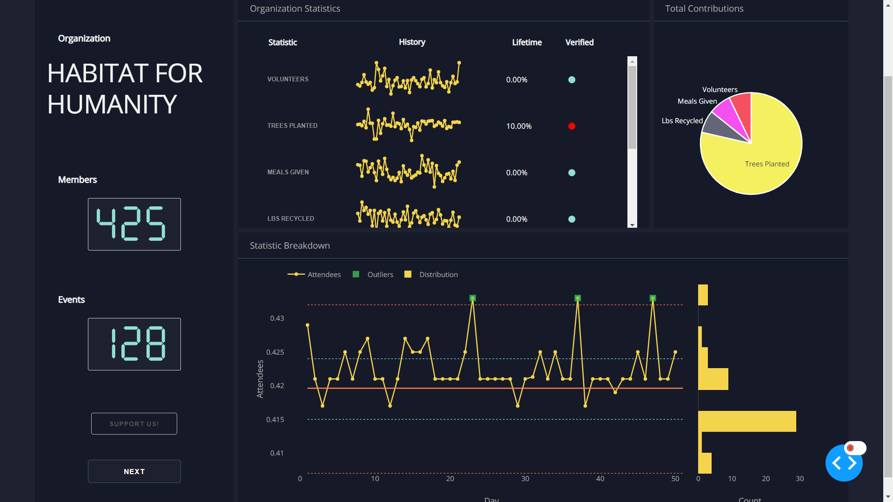The height and width of the screenshot is (502, 893).
Task: Click the red Trees Planted verified dot
Action: pyautogui.click(x=572, y=126)
